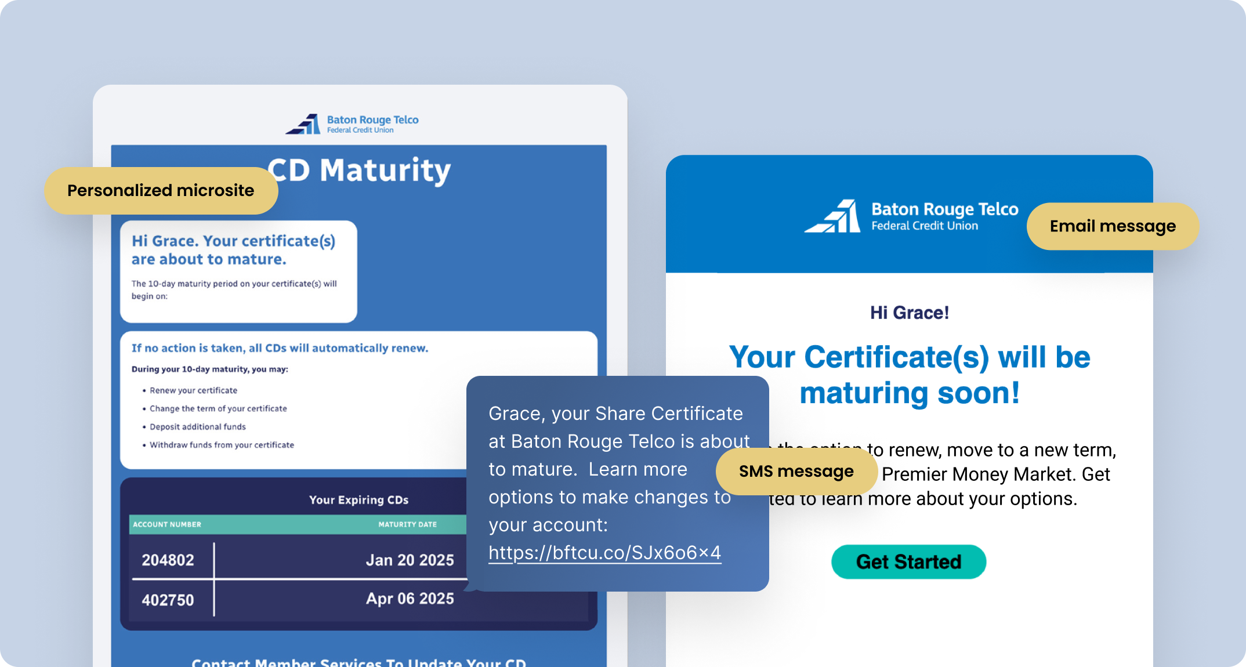Select account number 204802 row
1246x667 pixels.
coord(168,560)
